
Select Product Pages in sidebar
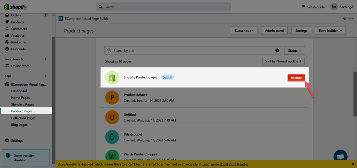(22, 111)
